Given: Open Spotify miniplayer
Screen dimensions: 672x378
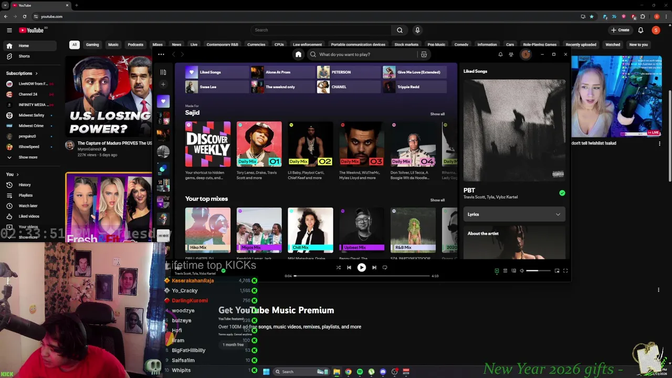Looking at the screenshot, I should click(557, 271).
